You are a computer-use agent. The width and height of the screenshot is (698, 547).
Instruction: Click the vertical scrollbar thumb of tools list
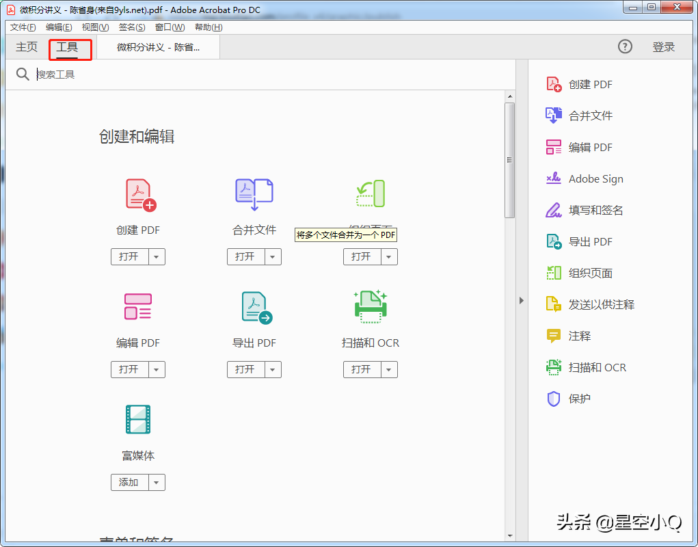pyautogui.click(x=510, y=160)
